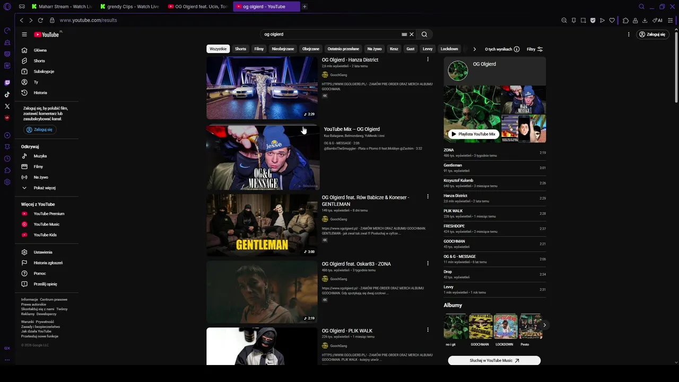Open the Opera downloads icon
The width and height of the screenshot is (679, 382).
point(645,20)
